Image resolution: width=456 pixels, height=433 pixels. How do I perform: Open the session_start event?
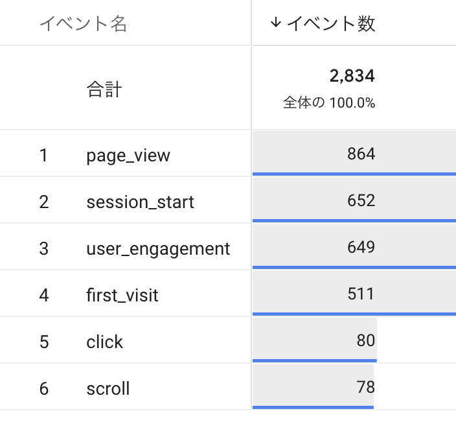pos(140,202)
